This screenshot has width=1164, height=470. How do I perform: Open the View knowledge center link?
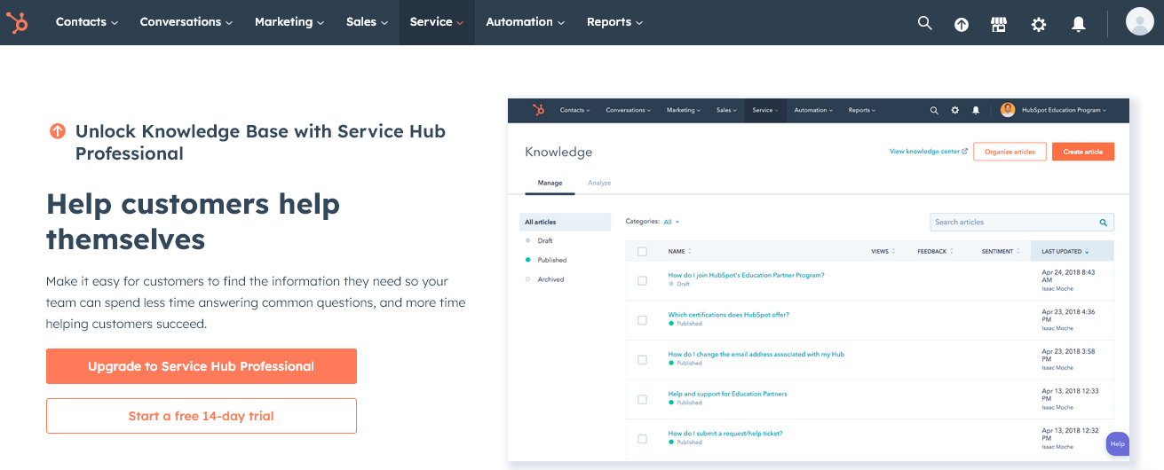coord(924,152)
